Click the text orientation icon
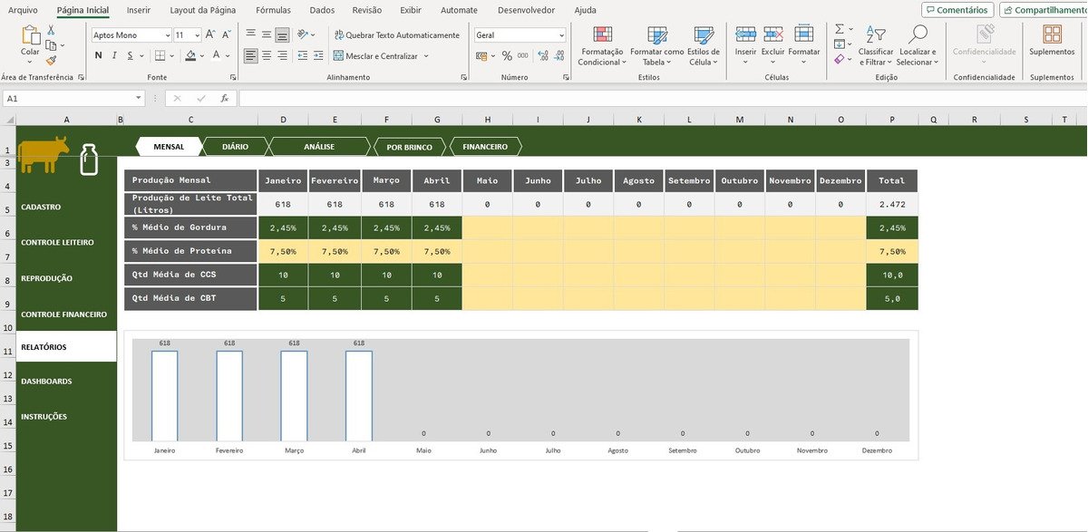Screen dimensions: 1088x532 [305, 34]
